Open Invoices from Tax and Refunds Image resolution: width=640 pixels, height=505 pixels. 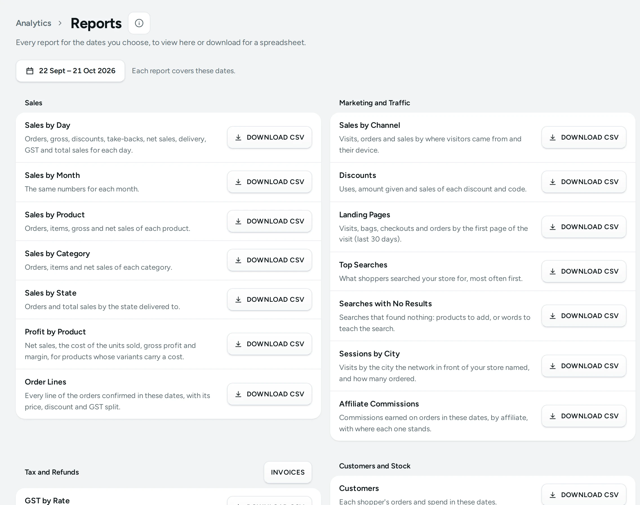(x=288, y=472)
